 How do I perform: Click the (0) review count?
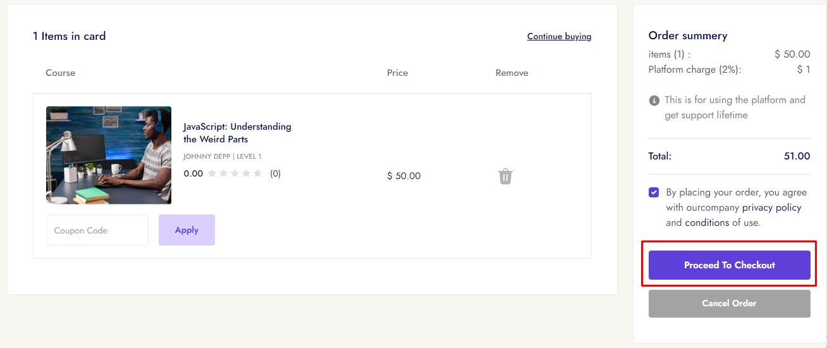pos(276,173)
